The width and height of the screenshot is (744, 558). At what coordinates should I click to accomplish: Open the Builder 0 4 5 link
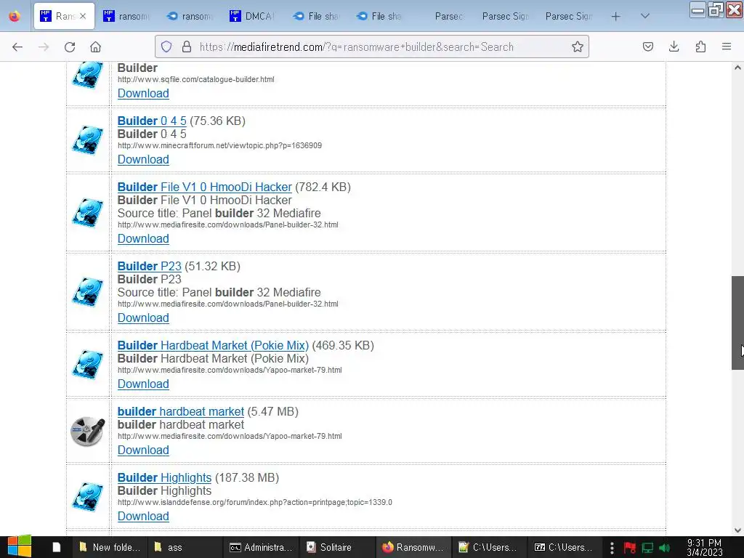[x=152, y=121]
